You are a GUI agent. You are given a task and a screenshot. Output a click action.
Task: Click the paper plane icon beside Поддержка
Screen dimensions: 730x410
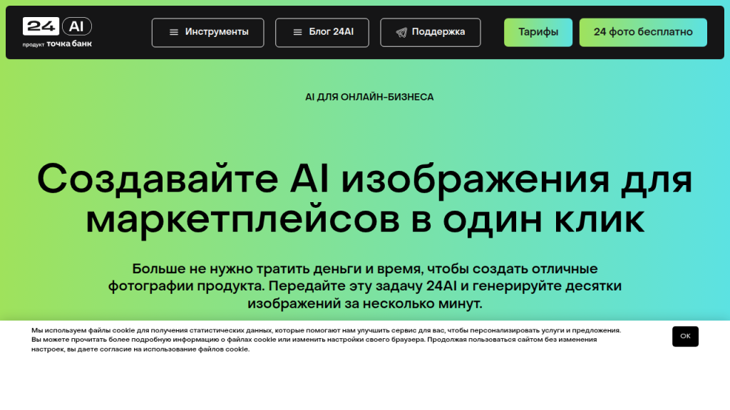point(401,32)
